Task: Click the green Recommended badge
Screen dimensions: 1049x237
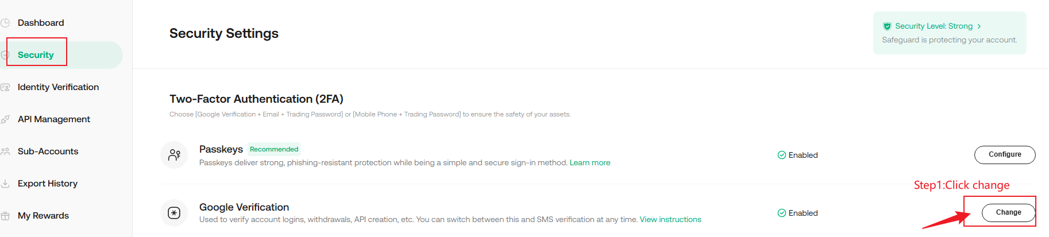Action: (274, 149)
